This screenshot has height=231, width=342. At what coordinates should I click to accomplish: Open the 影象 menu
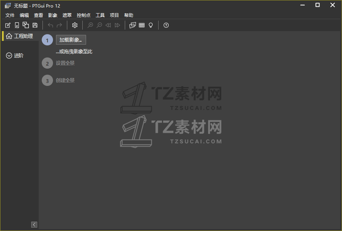[x=53, y=15]
